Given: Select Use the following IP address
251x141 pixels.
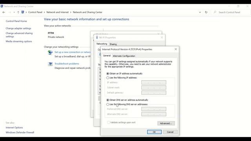Looking at the screenshot, I should (122, 78).
